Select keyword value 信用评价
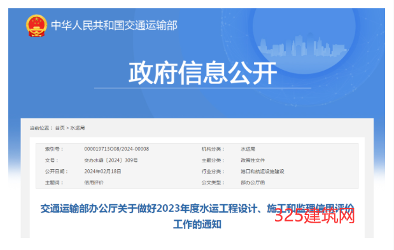 click(94, 183)
